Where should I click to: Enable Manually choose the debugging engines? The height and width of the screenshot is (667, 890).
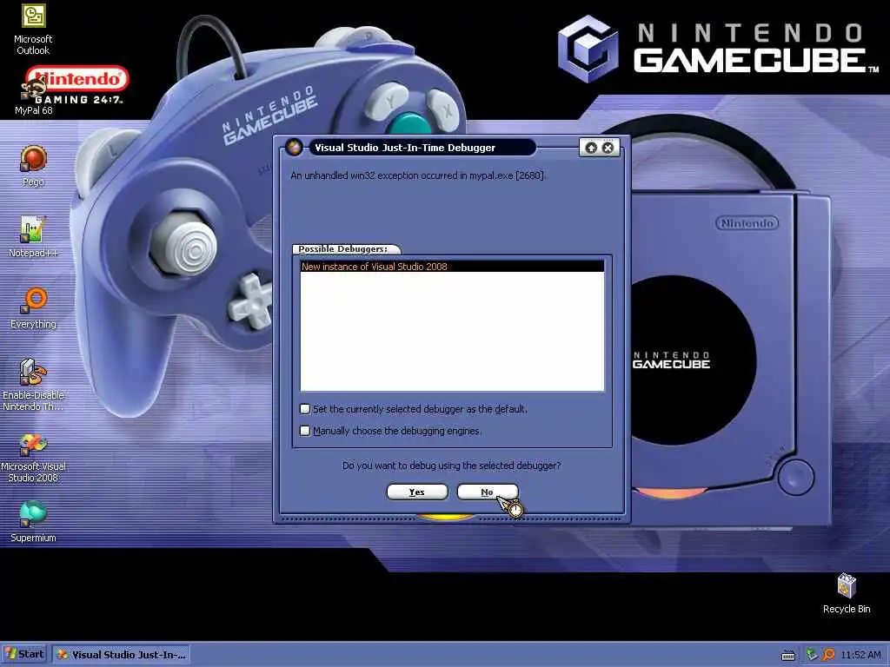(305, 431)
